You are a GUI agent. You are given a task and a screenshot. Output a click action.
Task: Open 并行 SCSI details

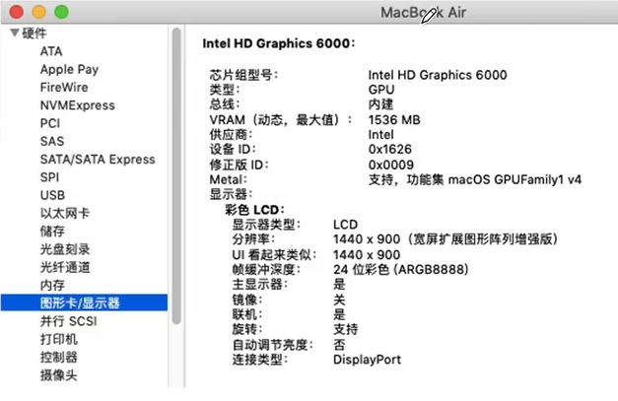click(x=69, y=321)
